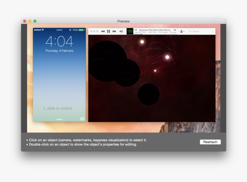Image resolution: width=247 pixels, height=182 pixels.
Task: Click the slide to unlock text
Action: tap(59, 108)
